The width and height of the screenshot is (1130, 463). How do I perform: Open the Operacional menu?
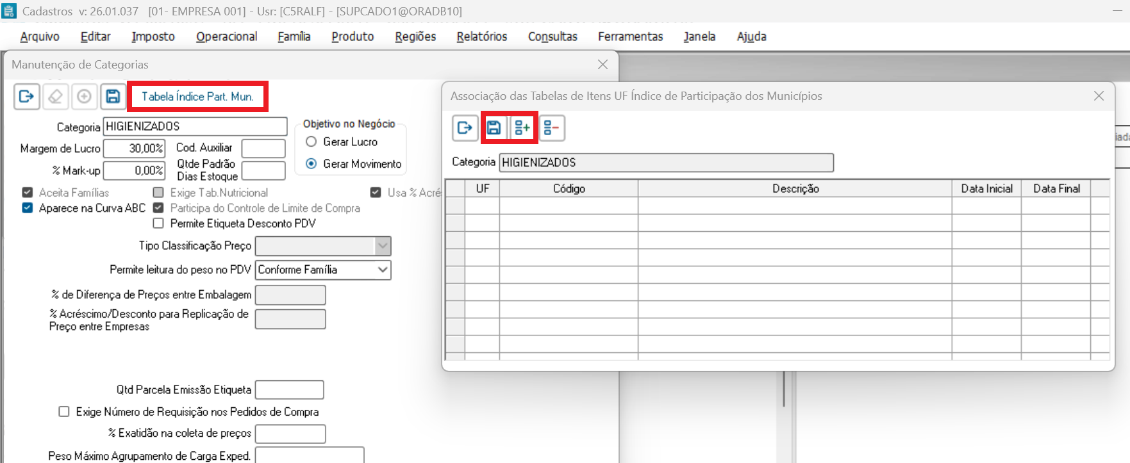(x=227, y=37)
